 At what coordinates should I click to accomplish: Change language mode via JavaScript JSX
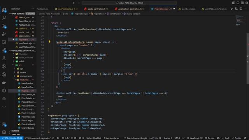tap(195, 138)
